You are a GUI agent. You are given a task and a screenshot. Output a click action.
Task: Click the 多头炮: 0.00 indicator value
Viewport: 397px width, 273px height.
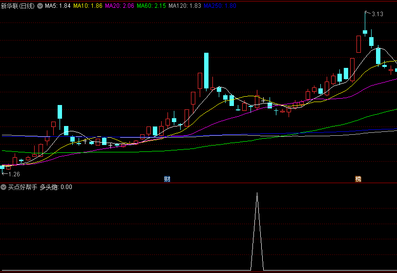click(56, 187)
